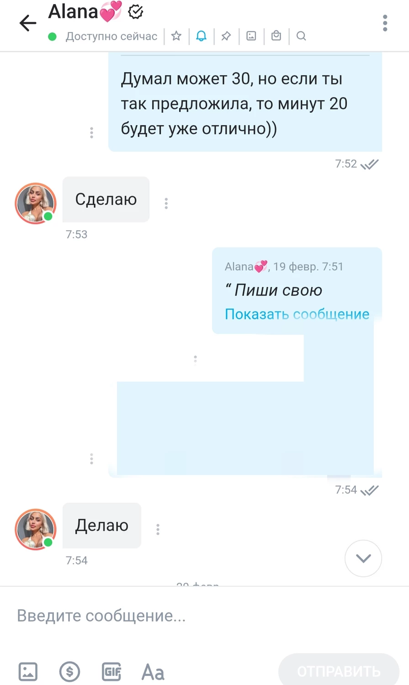
Task: Attach a photo using the image icon
Action: click(28, 672)
